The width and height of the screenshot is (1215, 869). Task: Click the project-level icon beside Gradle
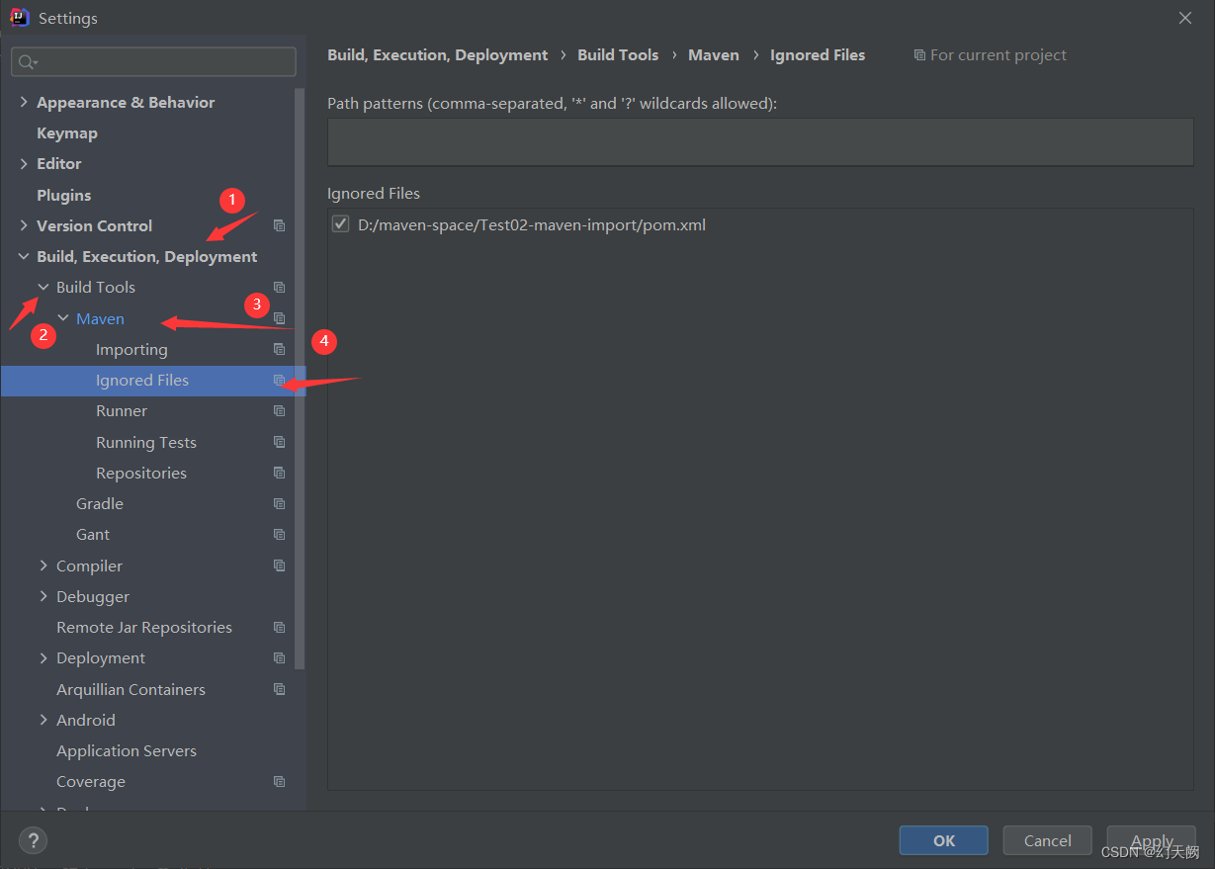coord(279,504)
